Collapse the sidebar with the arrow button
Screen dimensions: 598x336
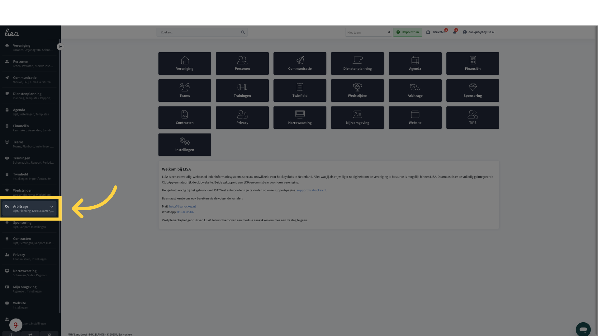[60, 47]
